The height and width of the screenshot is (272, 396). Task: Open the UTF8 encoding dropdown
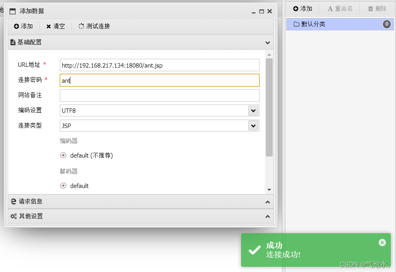[253, 110]
